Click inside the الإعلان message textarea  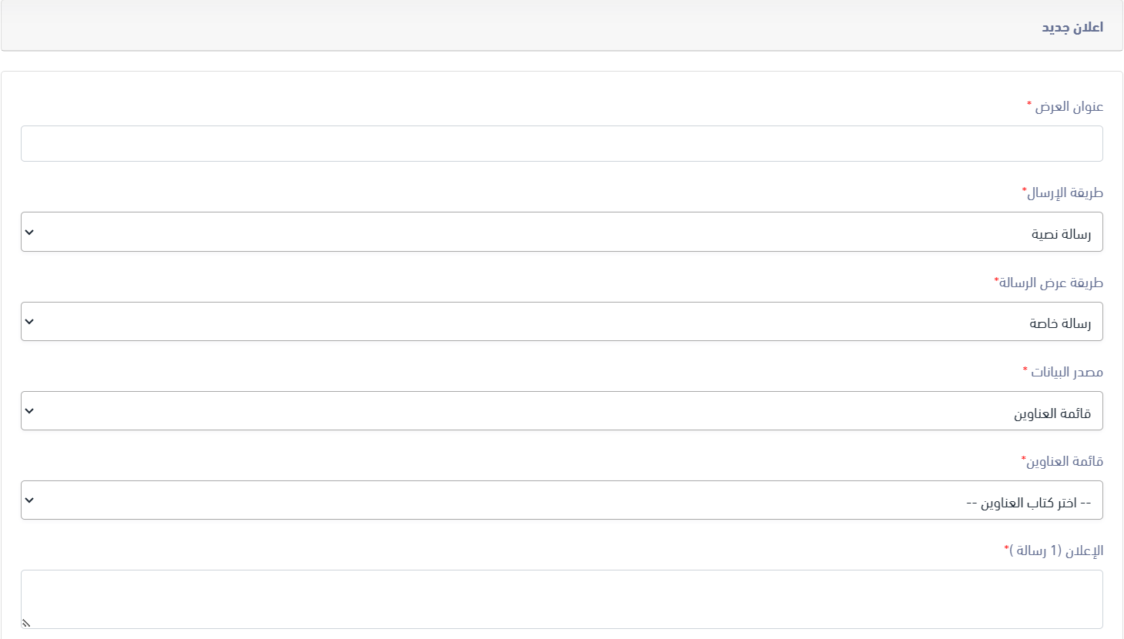pyautogui.click(x=561, y=599)
